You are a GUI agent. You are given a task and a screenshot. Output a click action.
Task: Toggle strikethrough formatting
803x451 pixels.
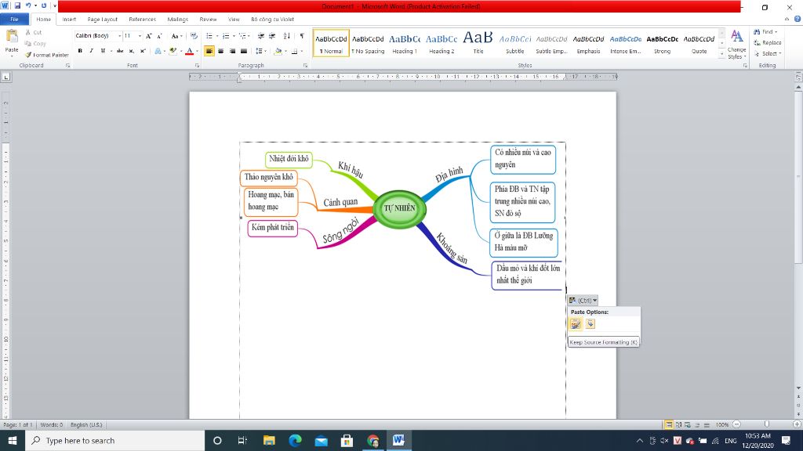point(120,51)
